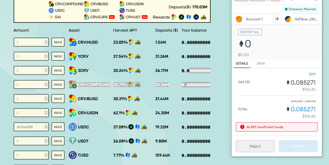Click the tractor icon in CRV:HUSD row

pyautogui.click(x=138, y=42)
